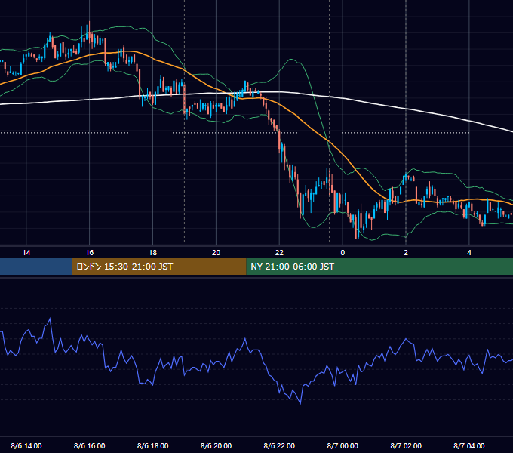Click the blue session bar left of ロンドン
Image resolution: width=513 pixels, height=453 pixels.
pyautogui.click(x=36, y=267)
